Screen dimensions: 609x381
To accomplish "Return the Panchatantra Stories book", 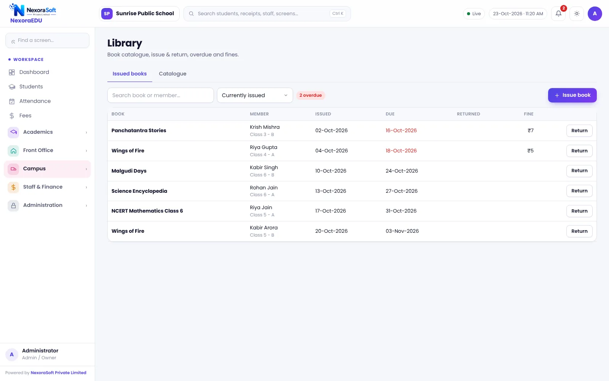I will tap(579, 131).
